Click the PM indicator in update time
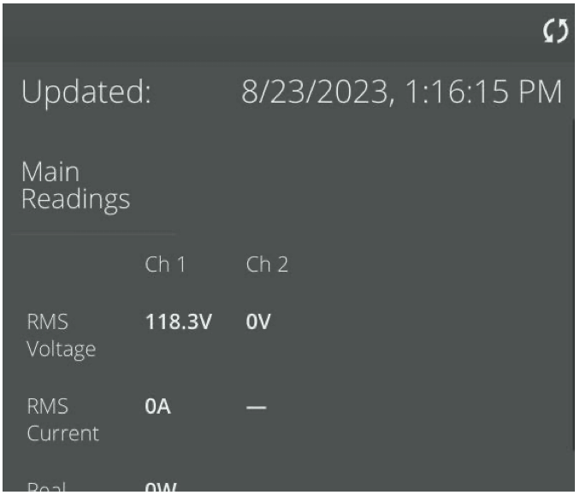The height and width of the screenshot is (495, 580). coord(539,92)
